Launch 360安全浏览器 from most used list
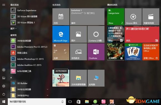Image resolution: width=161 pixels, height=105 pixels. pos(21,41)
